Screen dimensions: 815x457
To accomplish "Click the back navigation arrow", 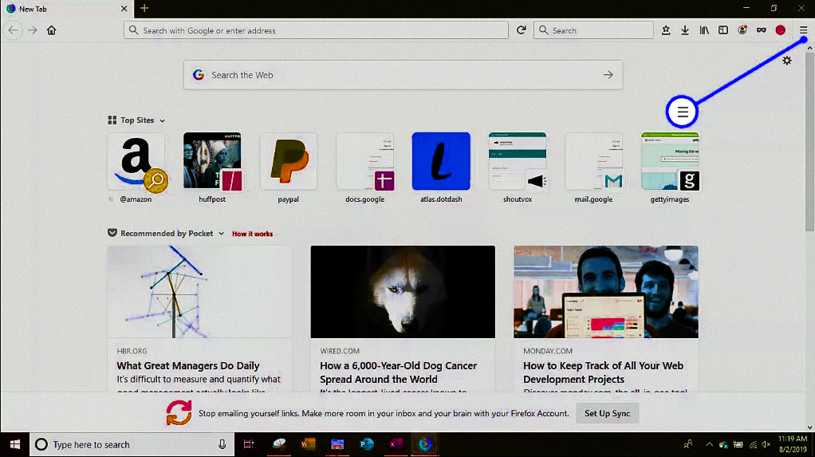I will (x=13, y=30).
